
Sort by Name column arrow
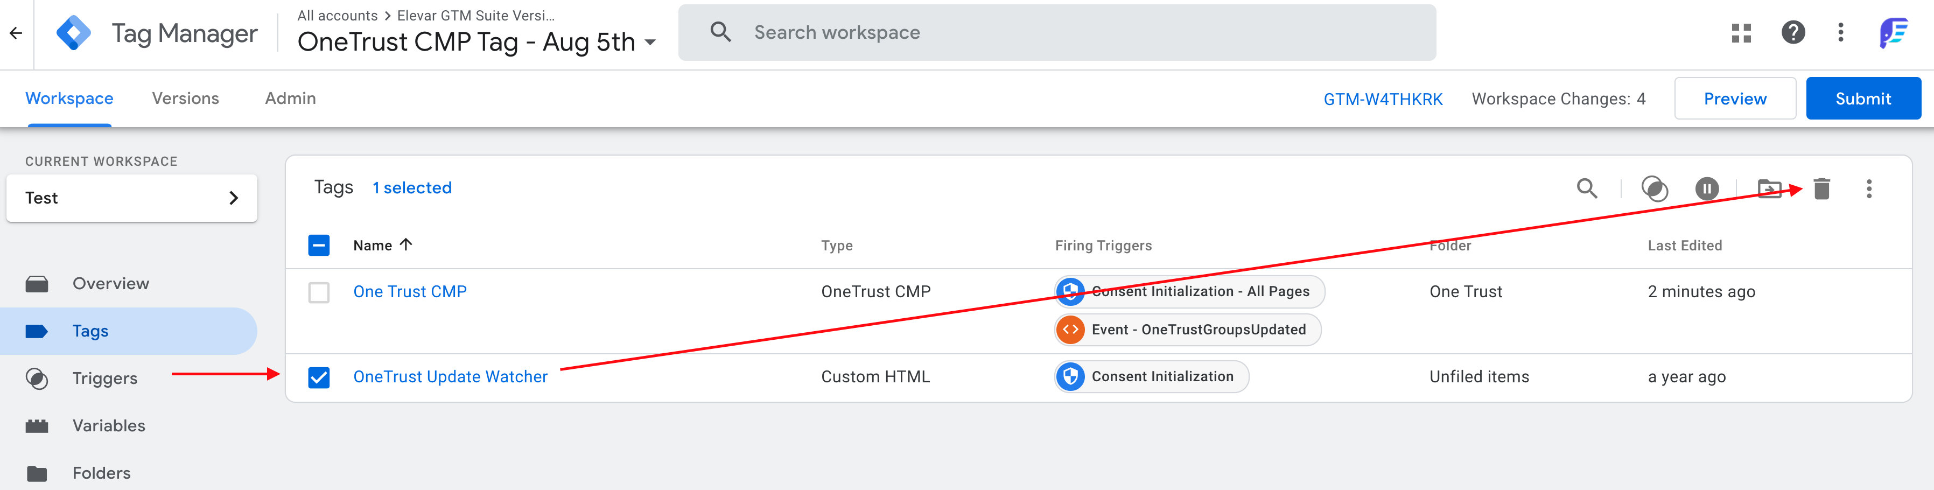pyautogui.click(x=406, y=244)
